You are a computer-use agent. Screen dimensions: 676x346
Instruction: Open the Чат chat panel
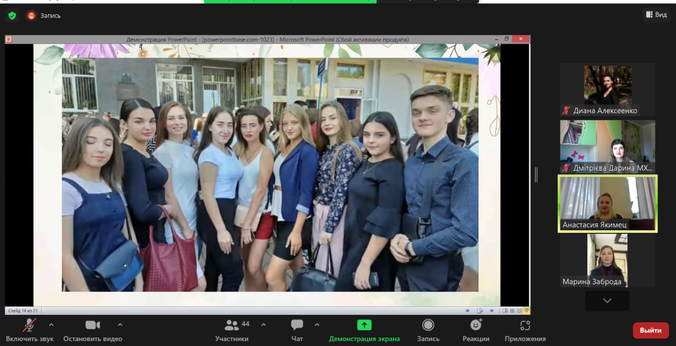(x=297, y=325)
